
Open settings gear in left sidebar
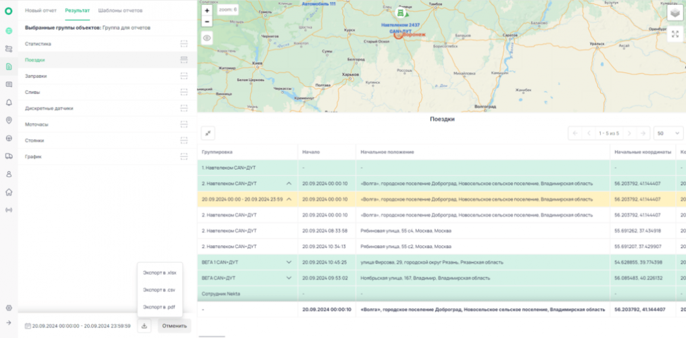point(9,308)
